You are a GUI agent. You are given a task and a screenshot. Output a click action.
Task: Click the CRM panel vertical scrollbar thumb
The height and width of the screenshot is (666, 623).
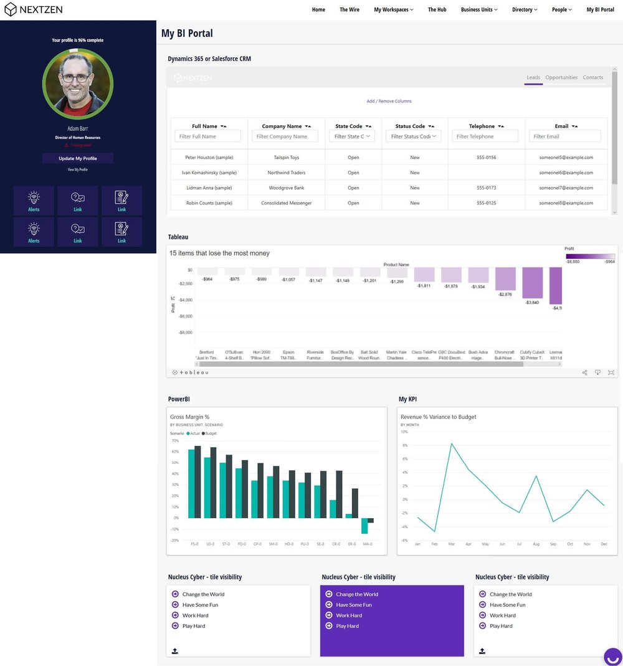[x=614, y=127]
